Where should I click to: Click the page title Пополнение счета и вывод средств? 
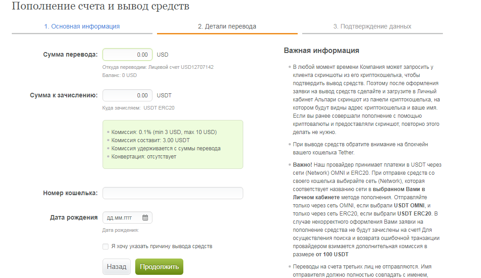(x=101, y=6)
